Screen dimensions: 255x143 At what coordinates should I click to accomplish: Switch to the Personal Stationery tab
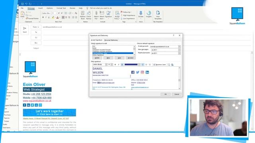(x=111, y=40)
